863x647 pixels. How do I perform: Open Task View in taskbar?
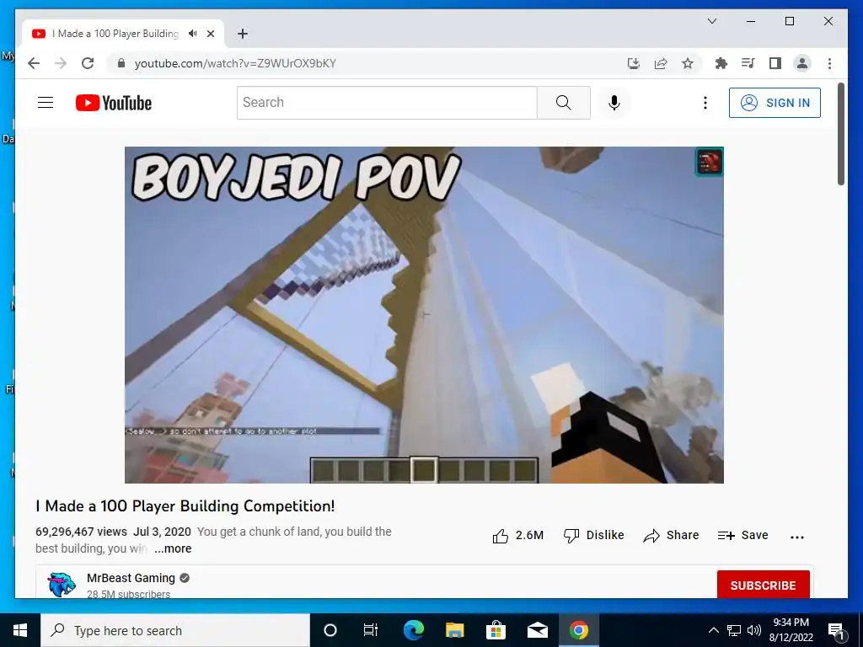click(x=371, y=630)
